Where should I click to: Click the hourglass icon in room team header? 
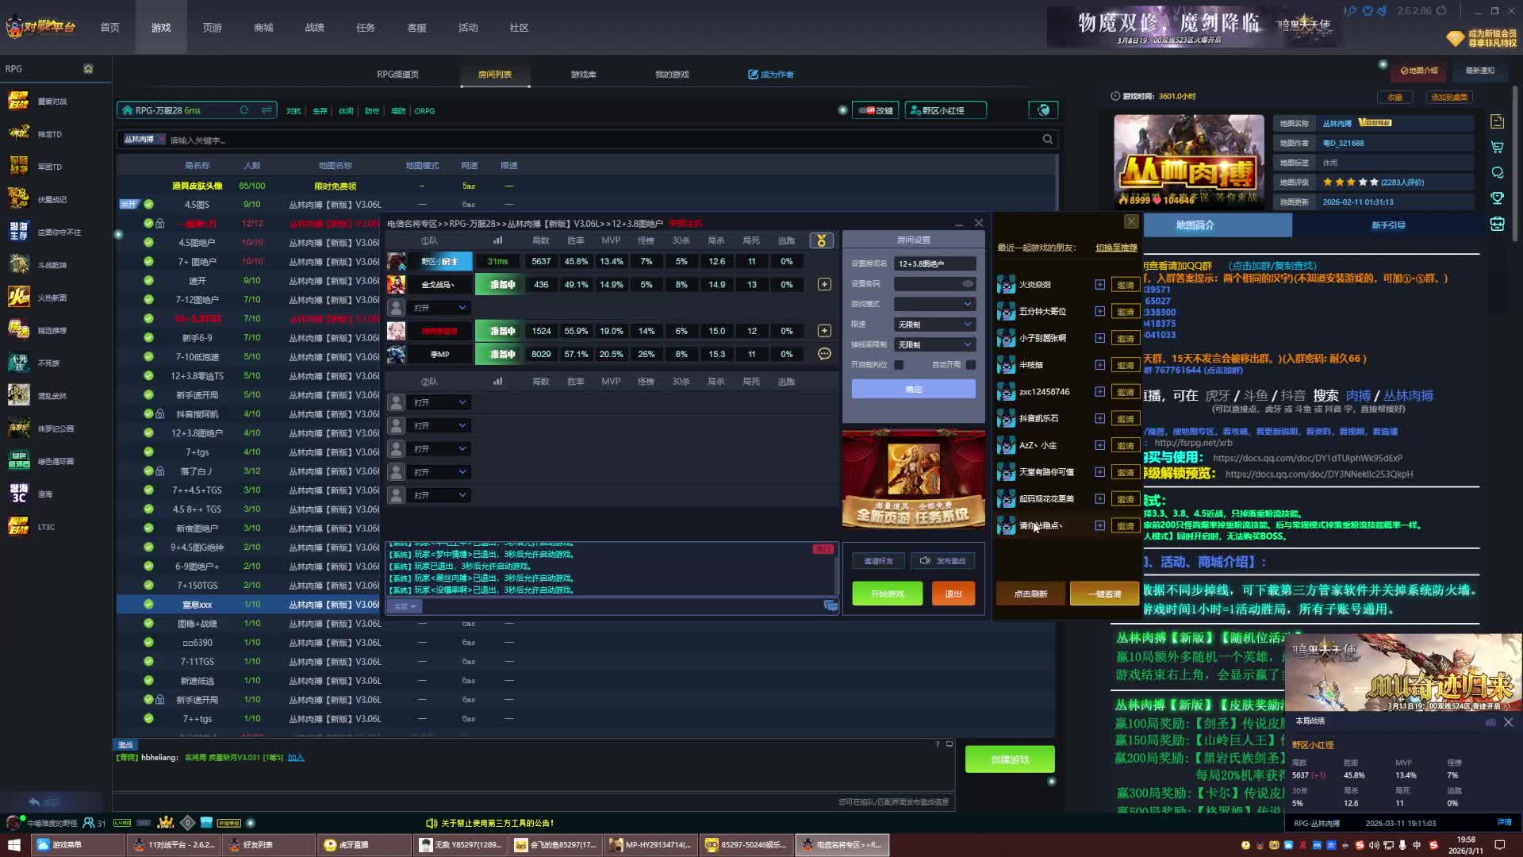click(821, 240)
